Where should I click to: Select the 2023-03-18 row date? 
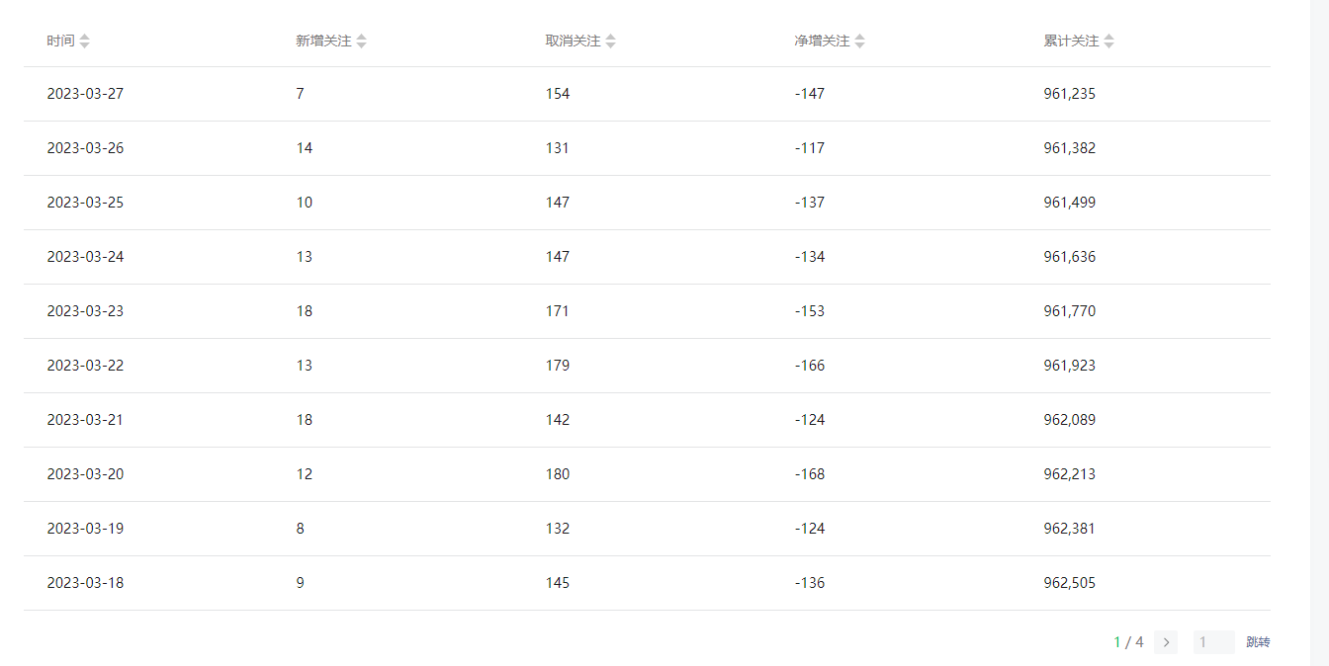85,583
